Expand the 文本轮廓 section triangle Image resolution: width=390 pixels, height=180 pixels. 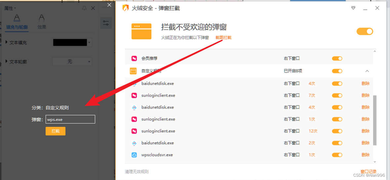pyautogui.click(x=7, y=61)
